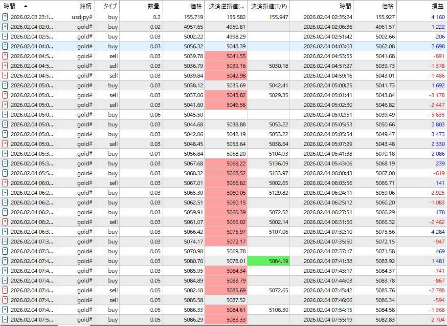Click the sort arrow in the first 時間 header

click(x=25, y=6)
